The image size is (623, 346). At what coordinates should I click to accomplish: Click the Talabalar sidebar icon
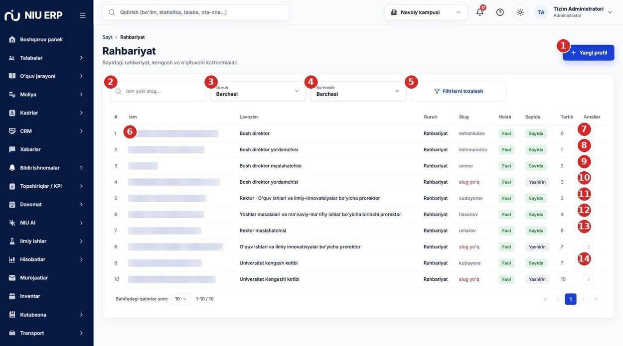pyautogui.click(x=12, y=58)
